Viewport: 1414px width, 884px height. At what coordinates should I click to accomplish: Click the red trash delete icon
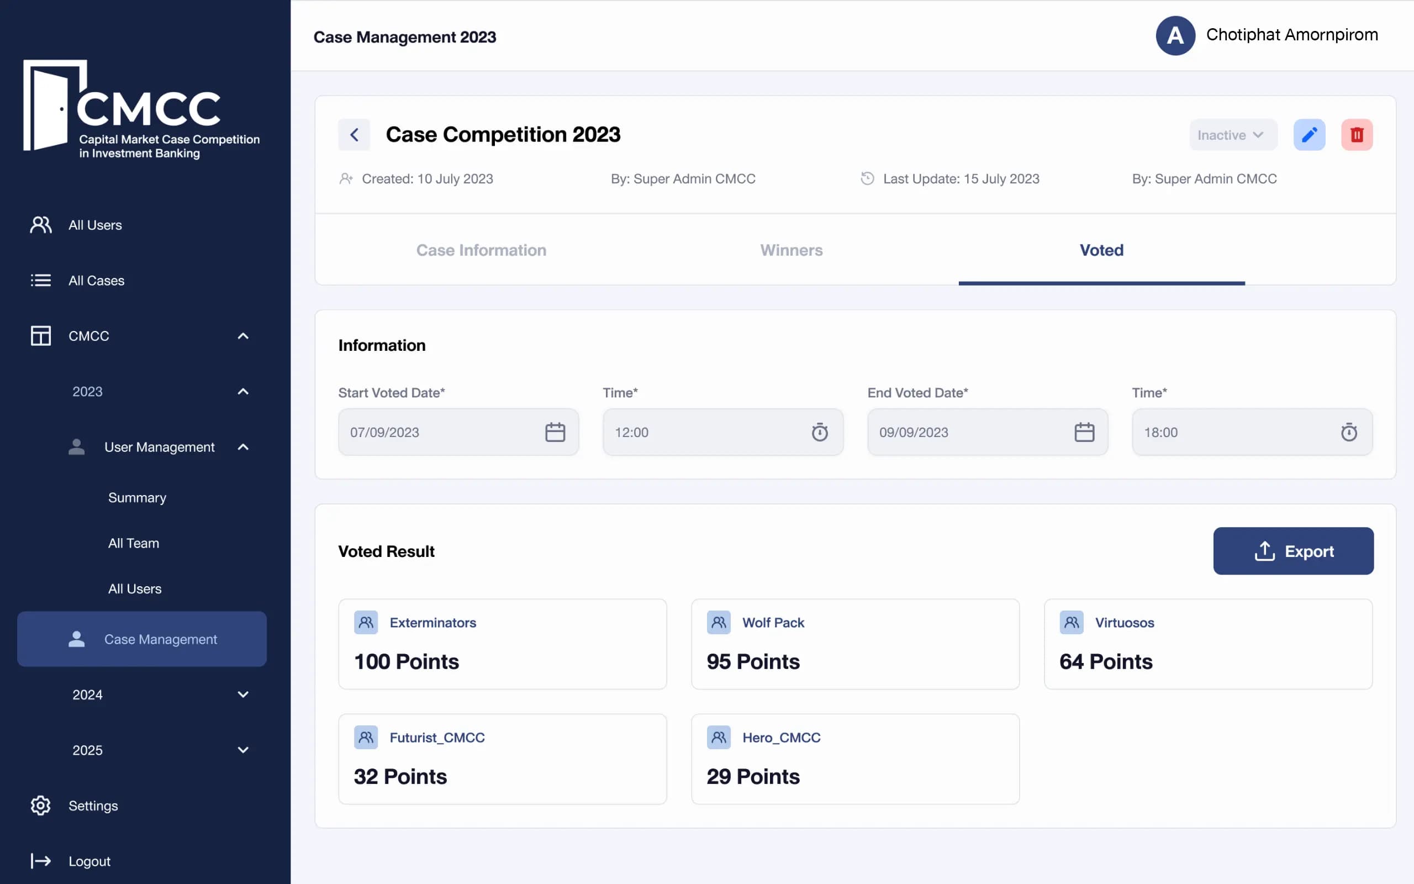click(1356, 135)
